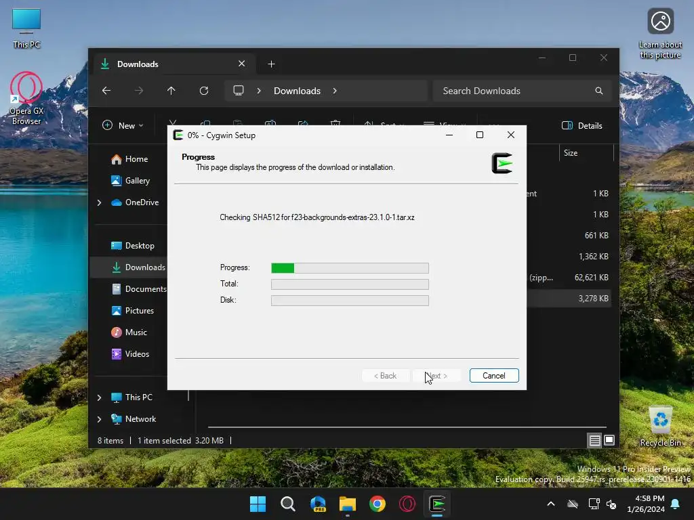Screen dimensions: 694x520
Task: Go up one folder level in Explorer
Action: 171,91
